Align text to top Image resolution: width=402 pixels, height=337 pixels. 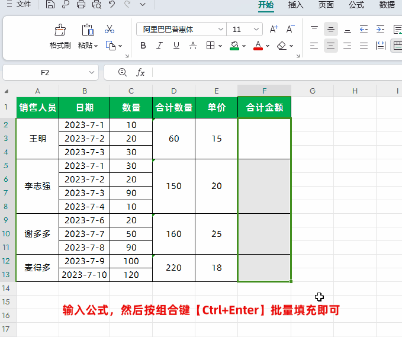click(x=314, y=29)
